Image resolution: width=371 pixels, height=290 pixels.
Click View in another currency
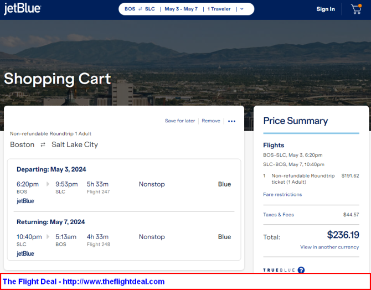[329, 247]
